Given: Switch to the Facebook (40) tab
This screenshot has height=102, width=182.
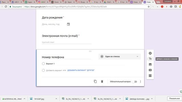Looking at the screenshot, I should tap(17, 2).
